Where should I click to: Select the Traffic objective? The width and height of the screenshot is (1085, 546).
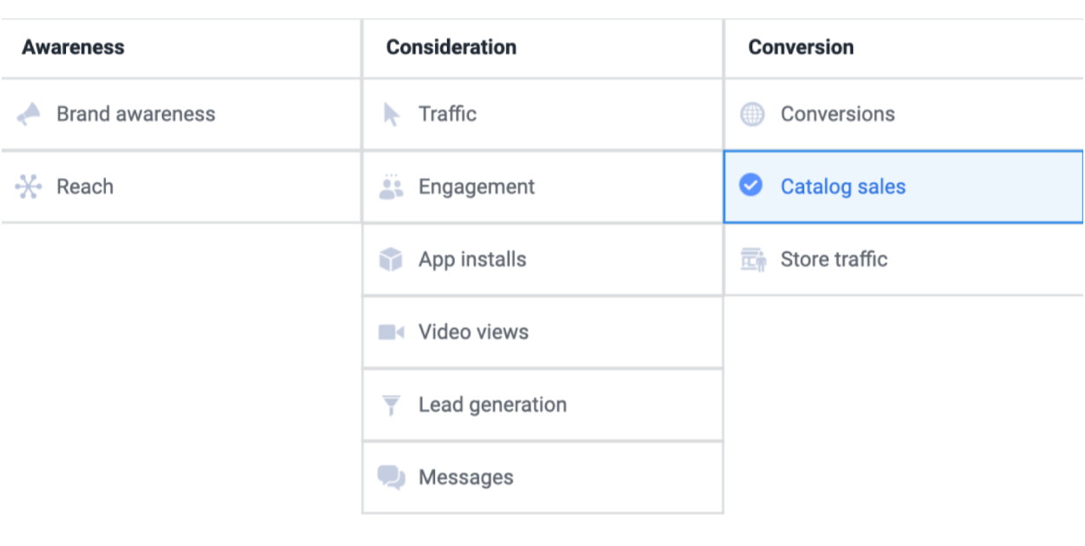447,114
